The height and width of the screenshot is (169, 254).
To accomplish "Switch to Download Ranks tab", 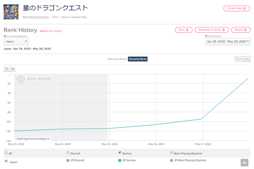I will tap(117, 59).
